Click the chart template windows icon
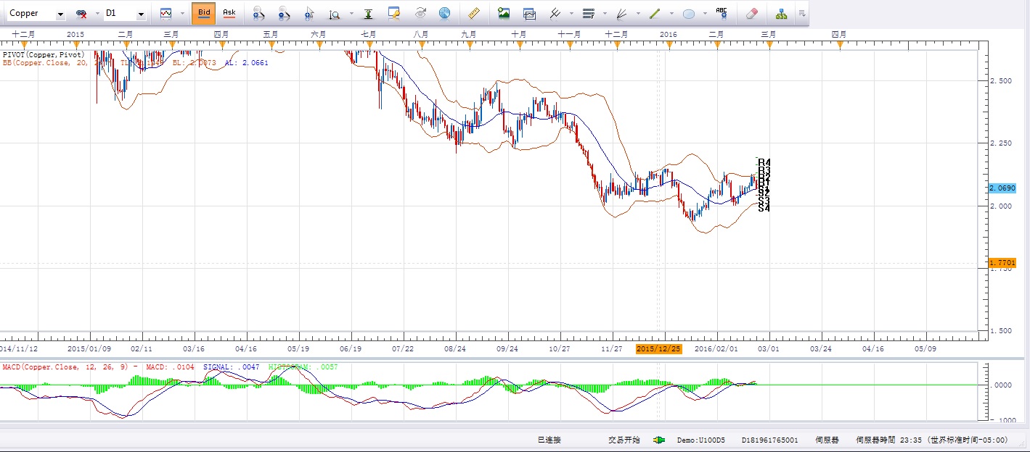The image size is (1030, 452). pos(529,13)
